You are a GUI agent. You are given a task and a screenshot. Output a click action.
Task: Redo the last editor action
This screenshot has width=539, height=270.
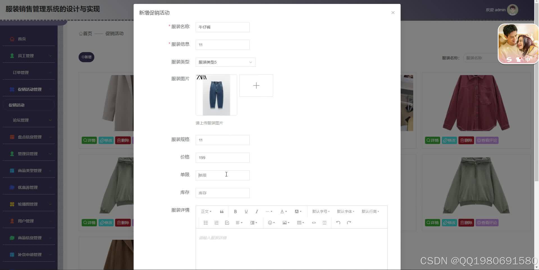point(349,223)
